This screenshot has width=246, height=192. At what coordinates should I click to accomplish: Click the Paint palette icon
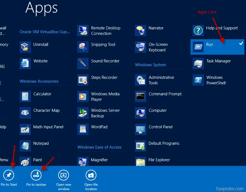click(25, 162)
